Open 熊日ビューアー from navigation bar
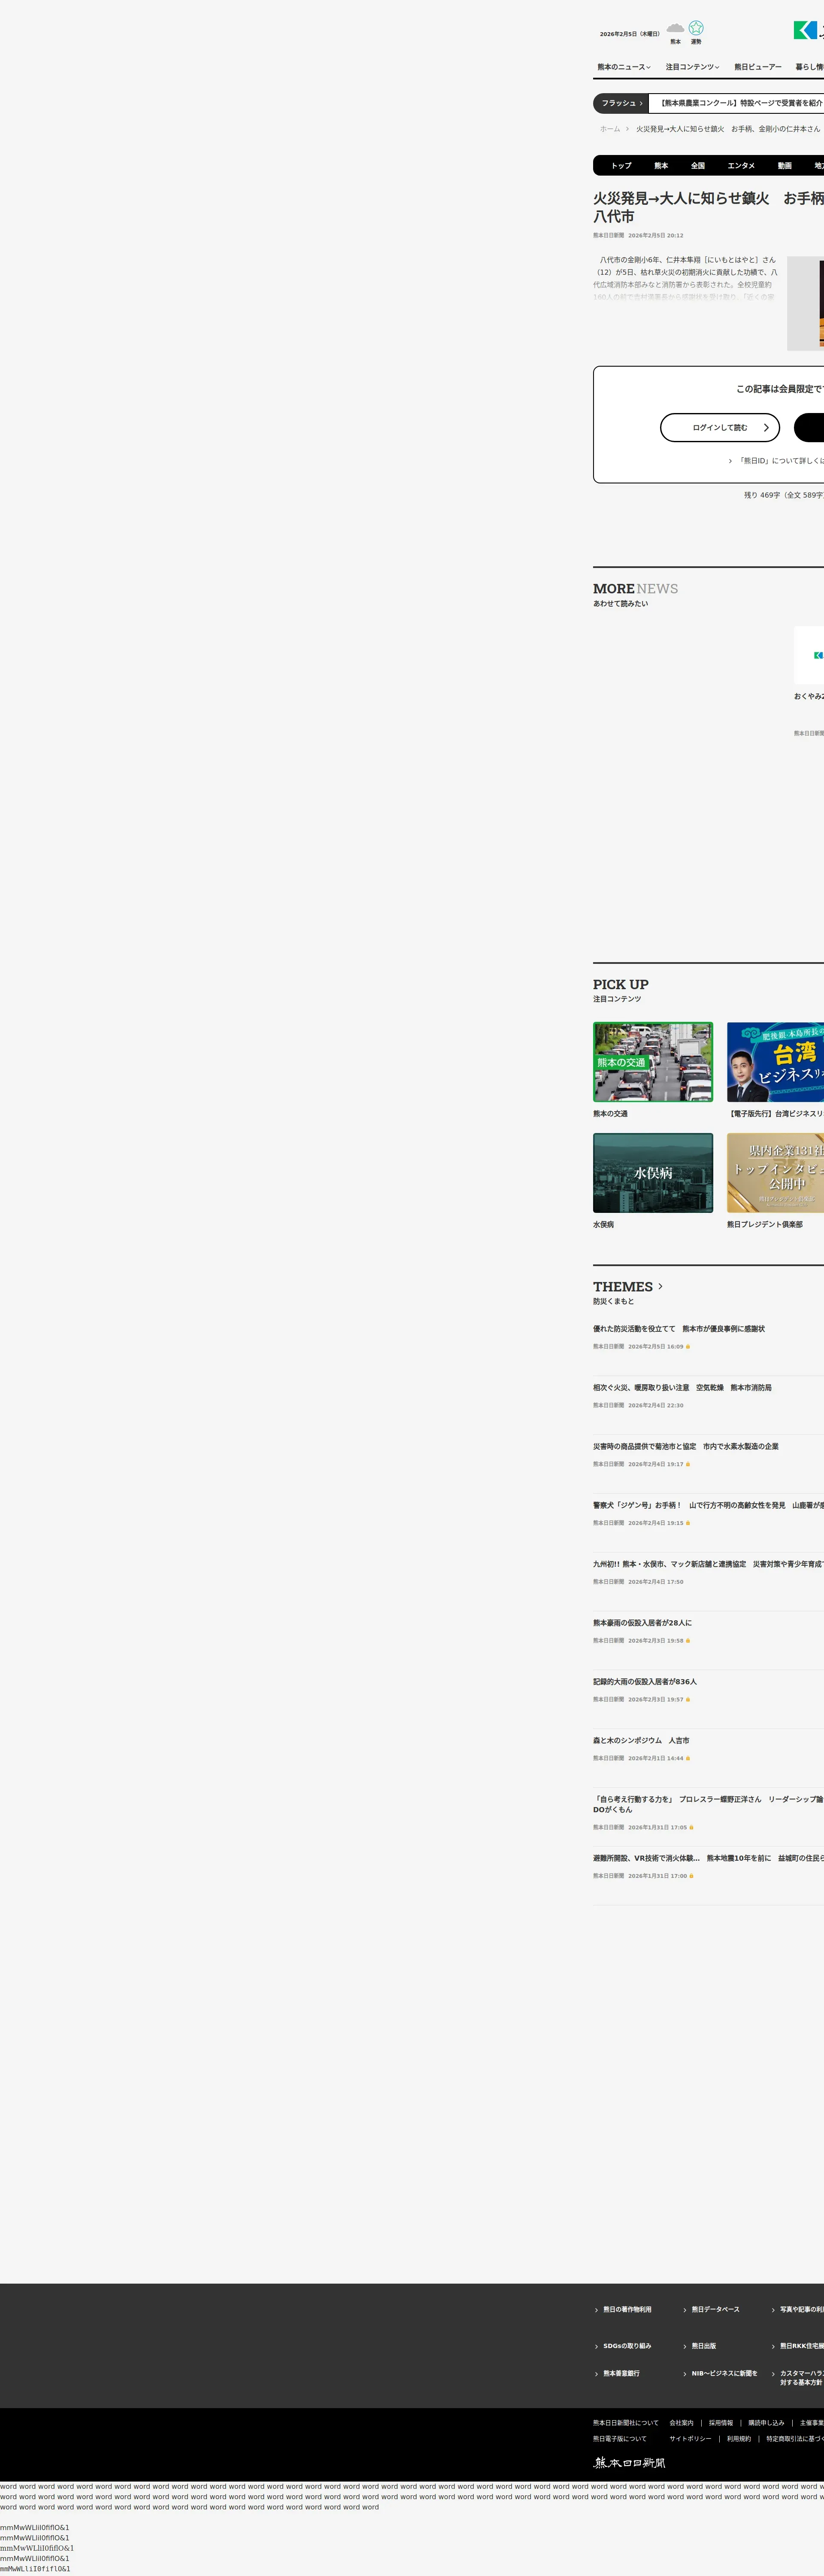Viewport: 824px width, 2576px height. point(757,67)
